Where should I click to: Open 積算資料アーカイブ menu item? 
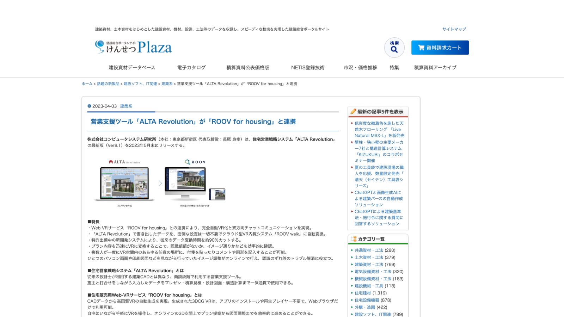pos(435,67)
